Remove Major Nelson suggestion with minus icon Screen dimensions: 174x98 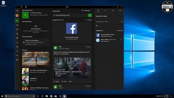[x=121, y=41]
